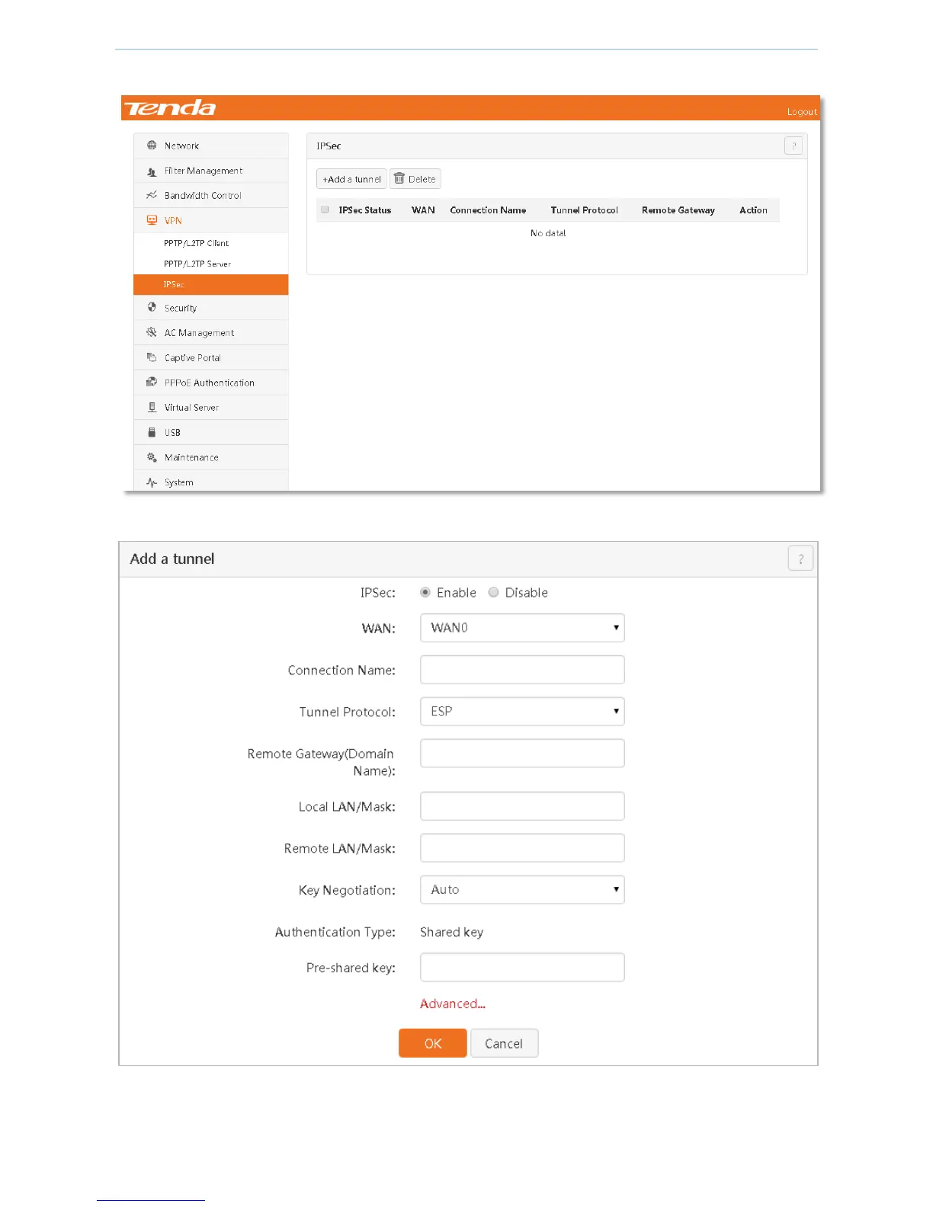Open the Network menu item
The width and height of the screenshot is (933, 1207).
pyautogui.click(x=210, y=146)
